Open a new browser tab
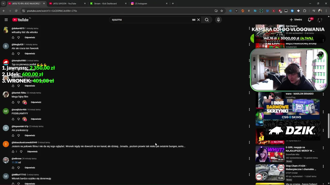This screenshot has width=330, height=185. (173, 4)
